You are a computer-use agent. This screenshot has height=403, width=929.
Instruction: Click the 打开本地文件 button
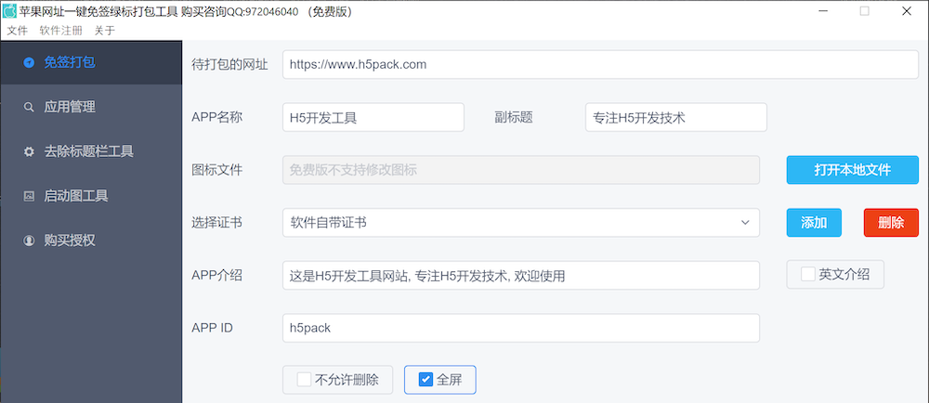[852, 170]
